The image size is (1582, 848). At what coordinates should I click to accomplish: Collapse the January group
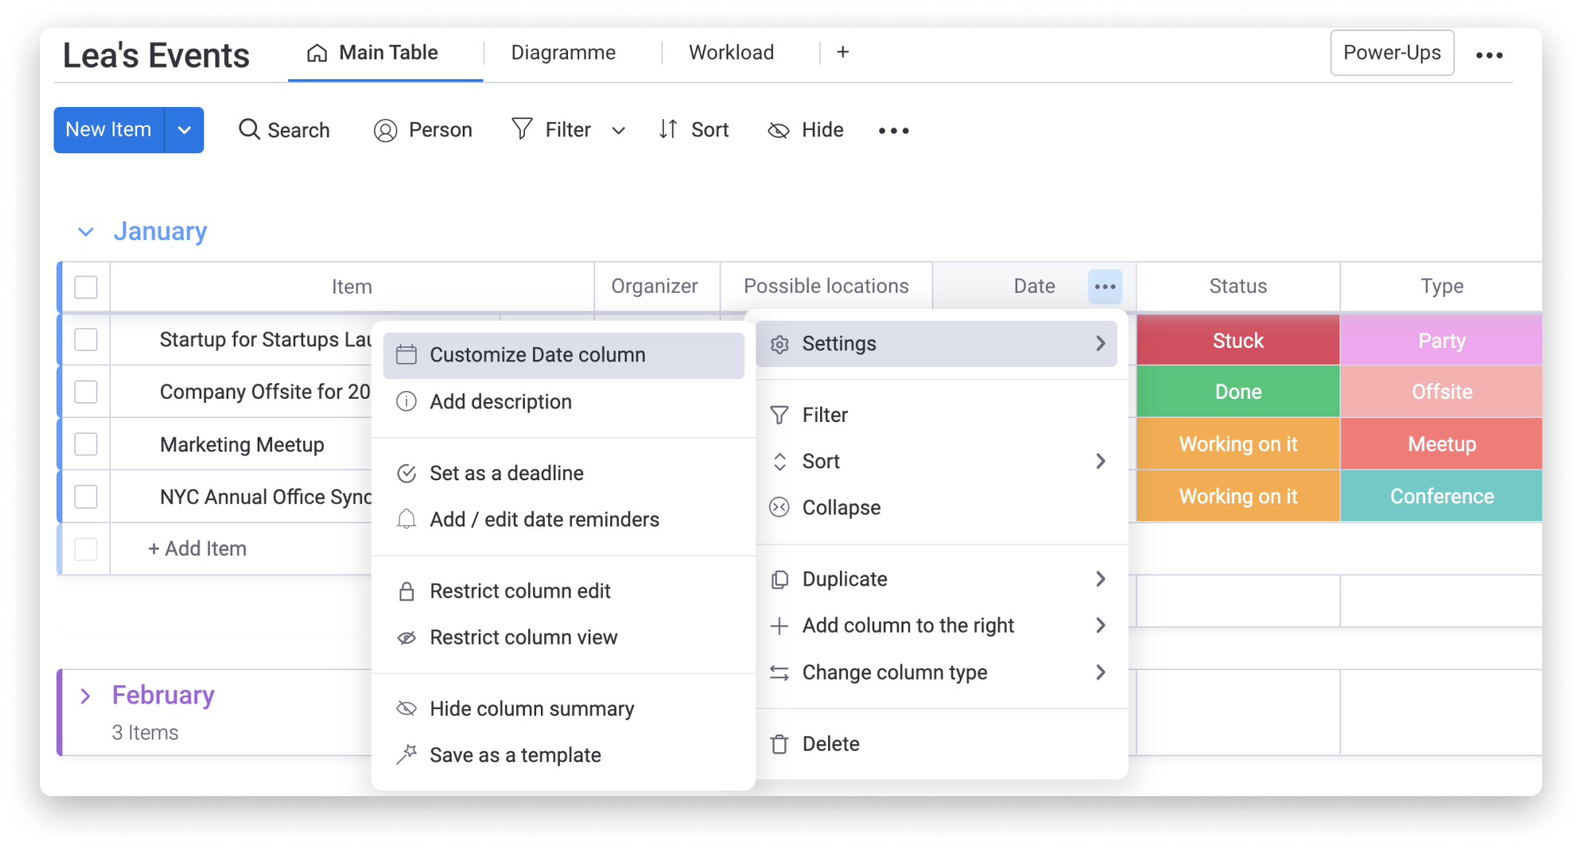coord(86,231)
